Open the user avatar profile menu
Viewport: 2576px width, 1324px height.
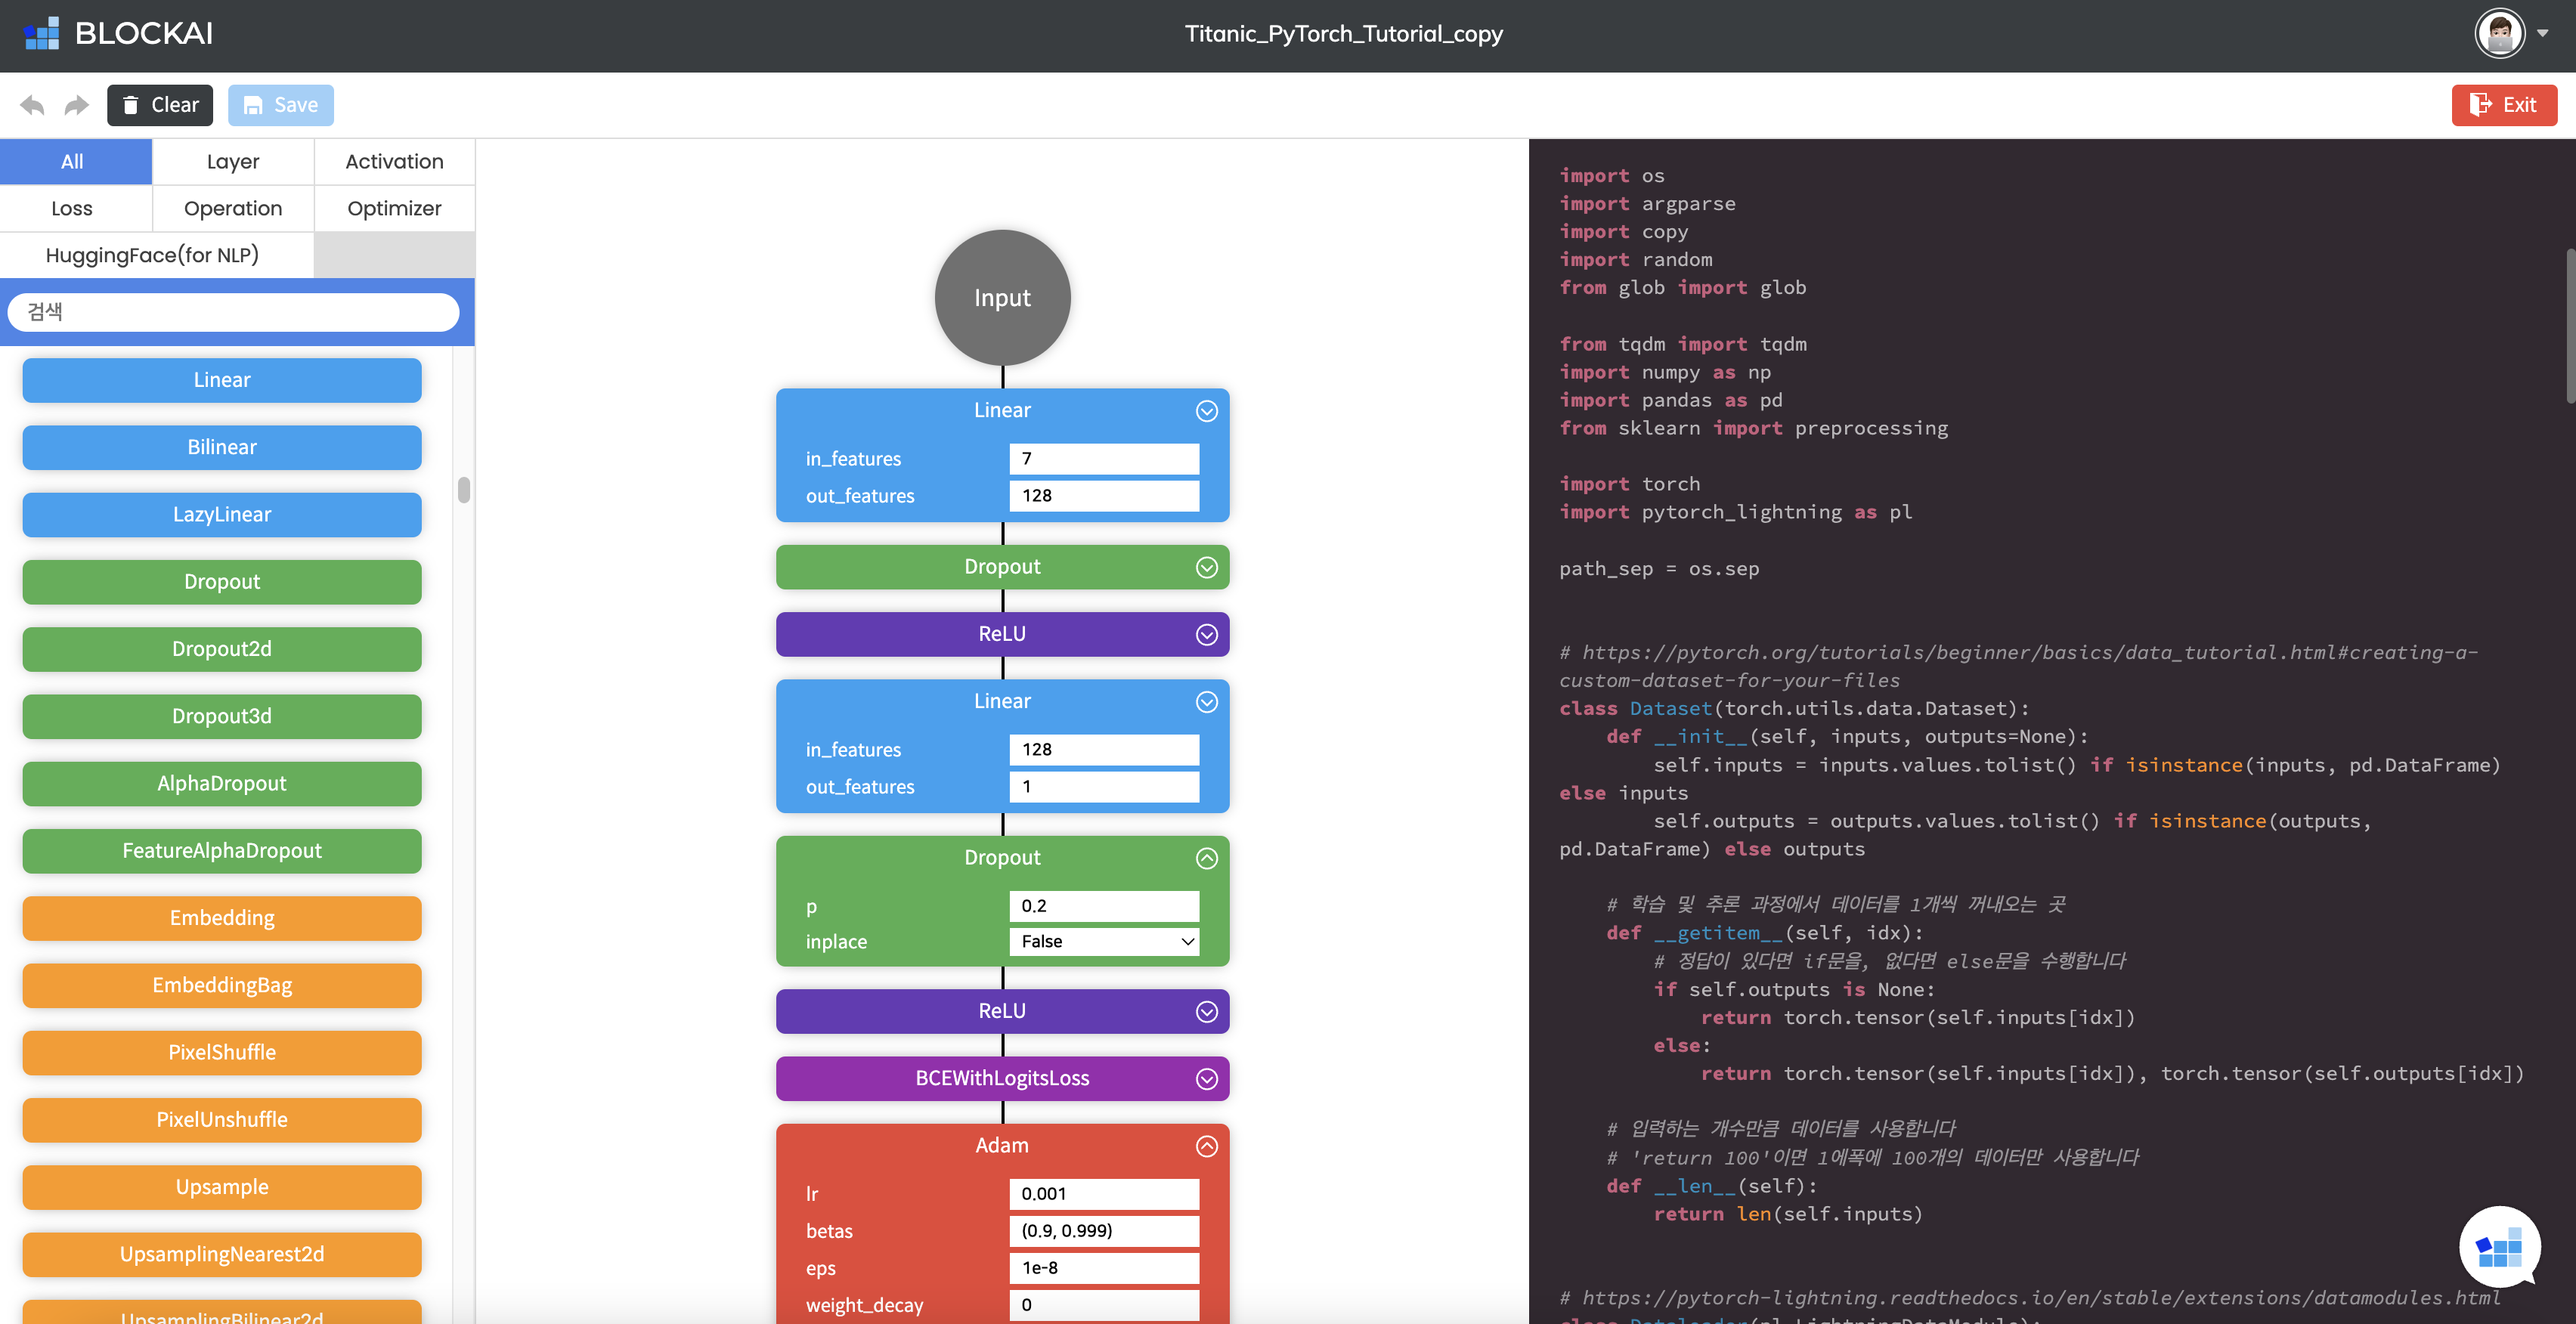point(2499,34)
